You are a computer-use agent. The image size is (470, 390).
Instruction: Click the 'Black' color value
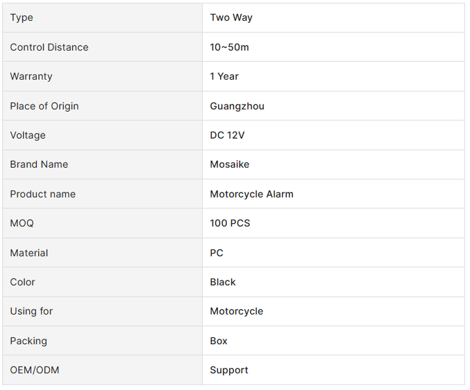tap(223, 282)
